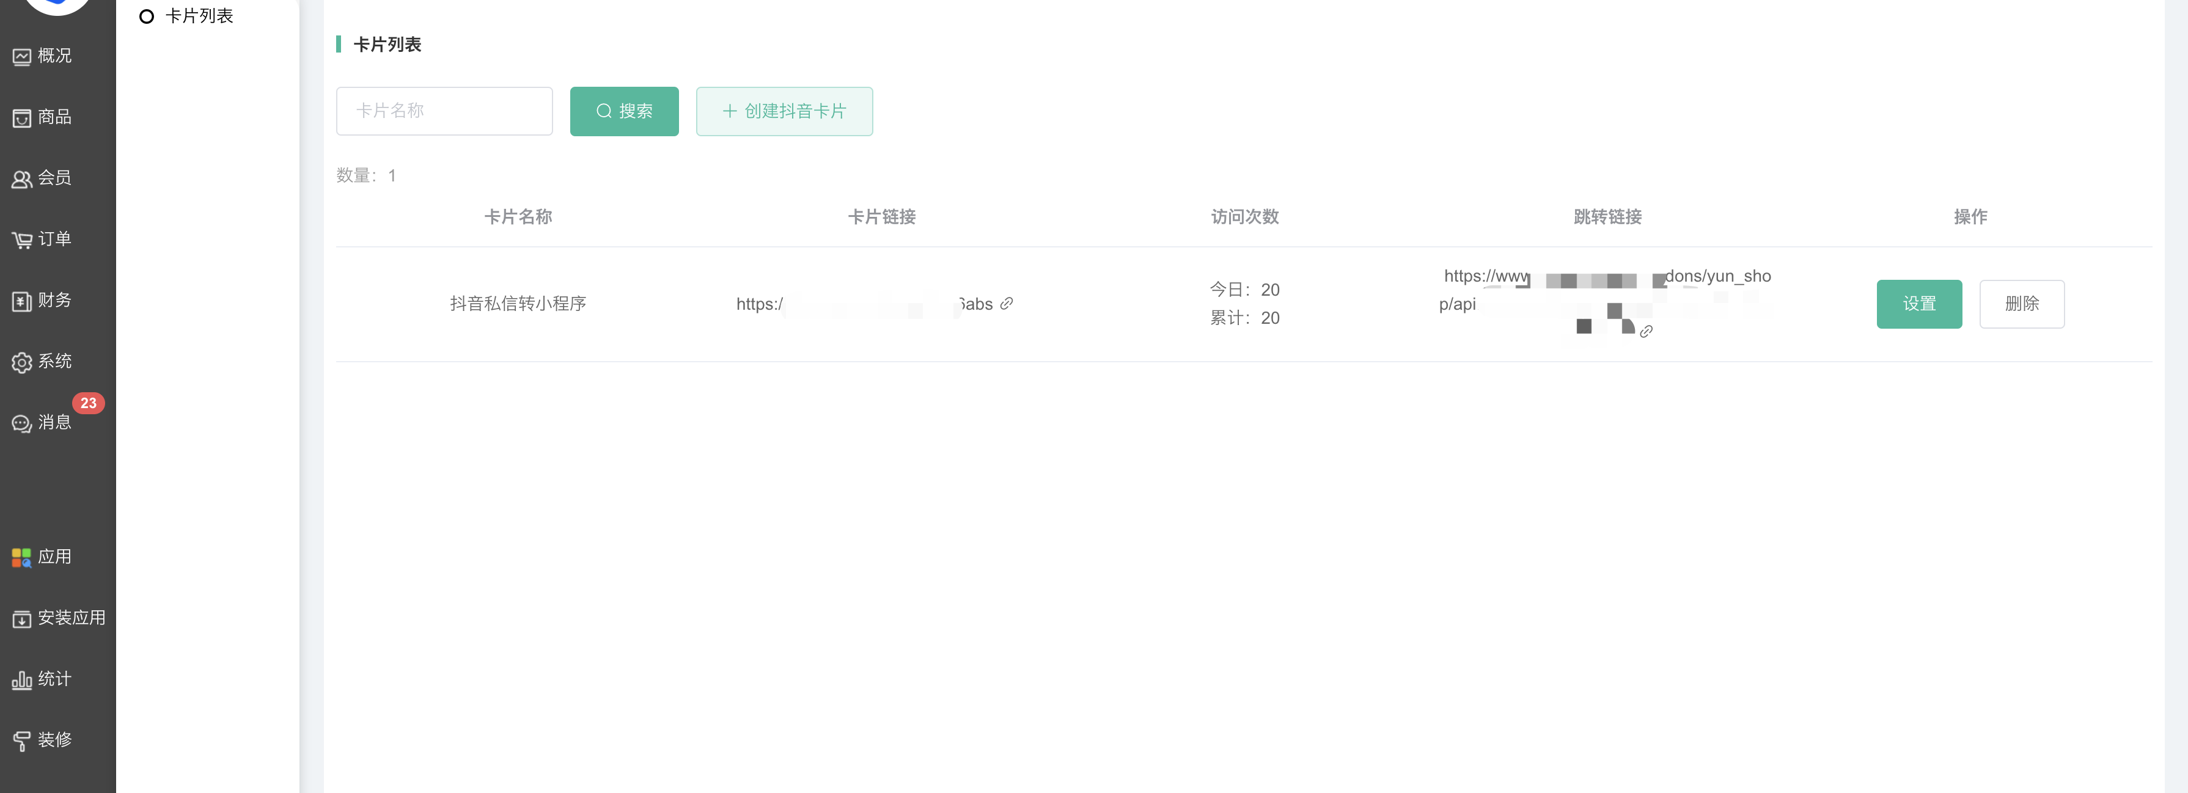Open the 应用 apps section

pyautogui.click(x=42, y=557)
